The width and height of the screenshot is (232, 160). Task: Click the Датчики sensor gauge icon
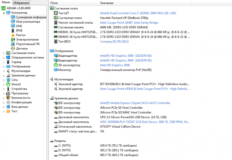[13, 49]
